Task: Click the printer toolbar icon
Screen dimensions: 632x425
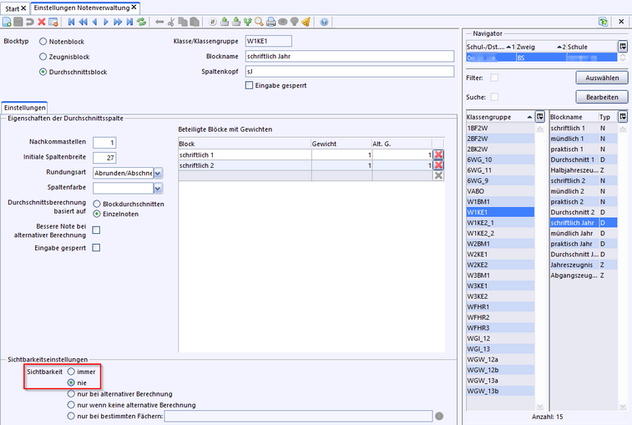Action: pyautogui.click(x=271, y=22)
